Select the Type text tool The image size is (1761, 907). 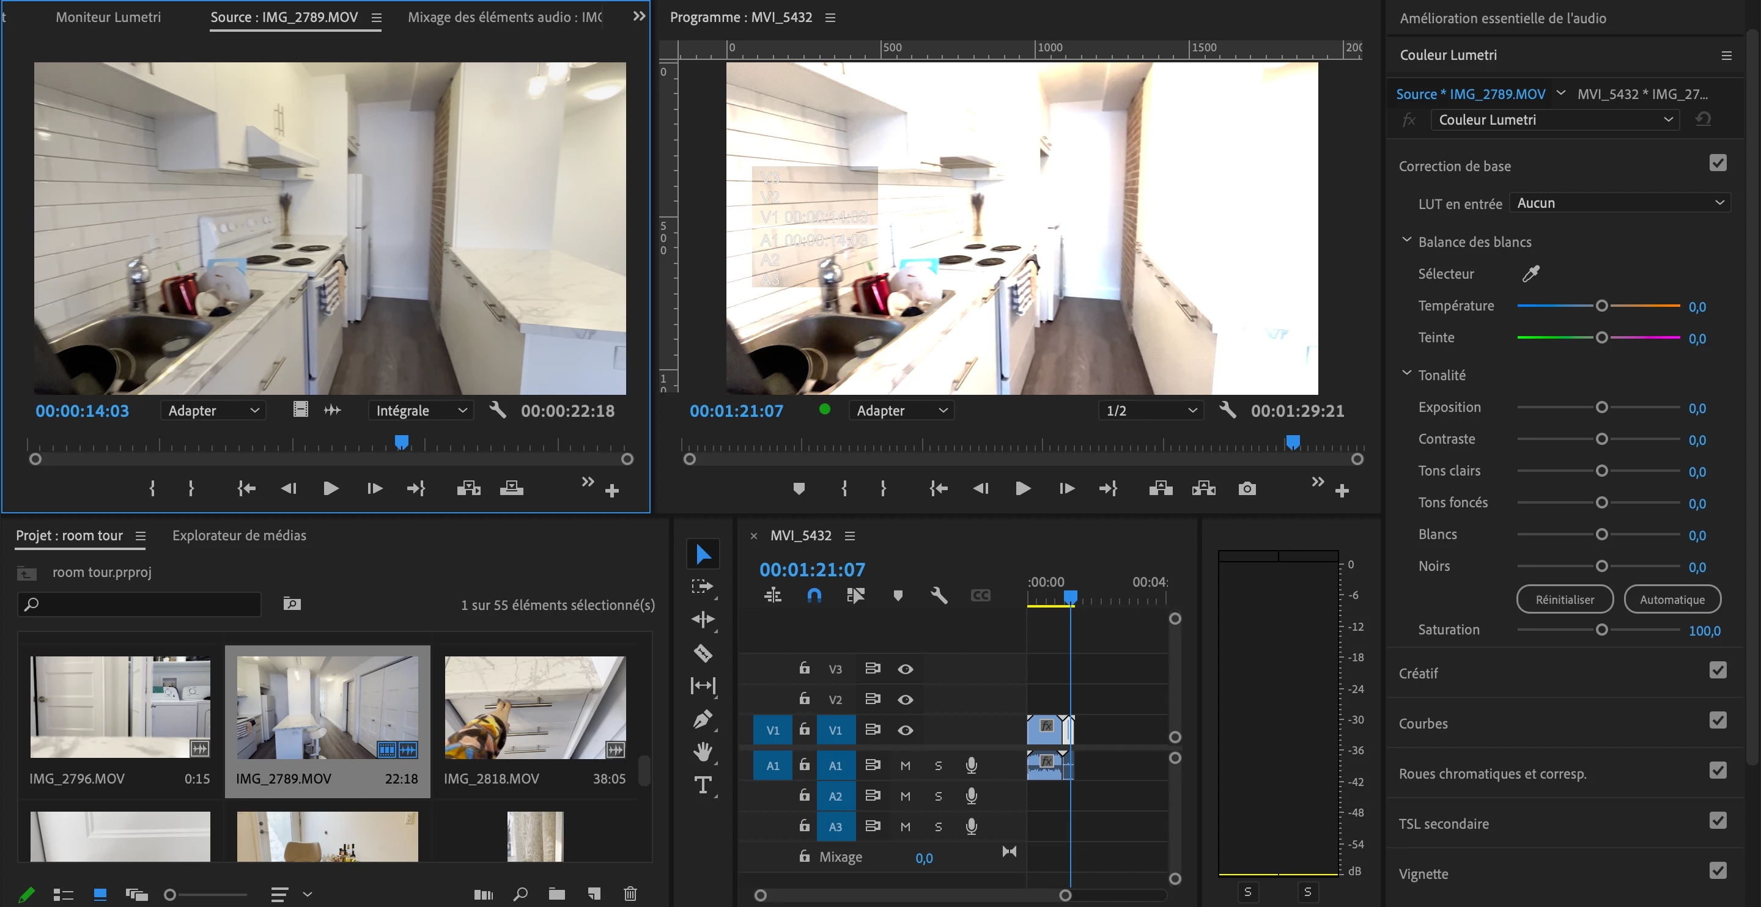[x=703, y=785]
